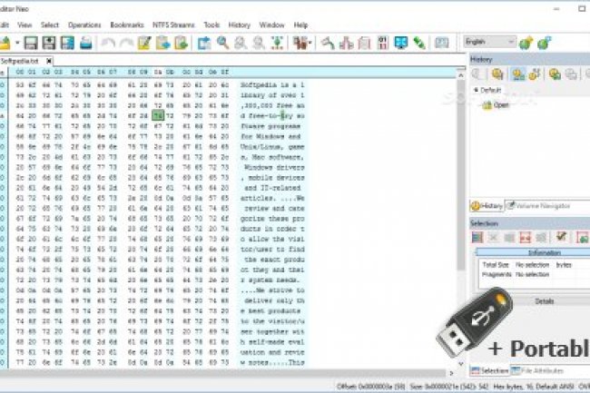Click the clipboard paste icon with green arrow

(x=181, y=43)
